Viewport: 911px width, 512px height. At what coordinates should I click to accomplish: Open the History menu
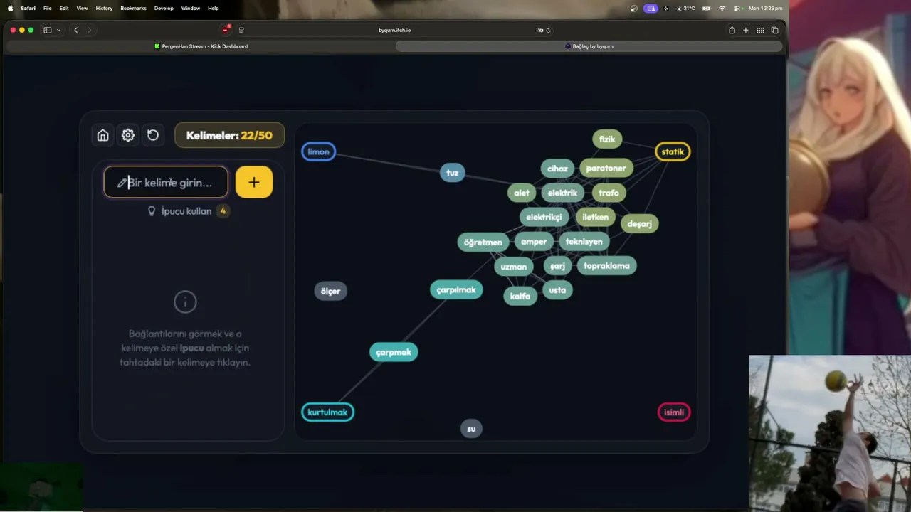[104, 8]
